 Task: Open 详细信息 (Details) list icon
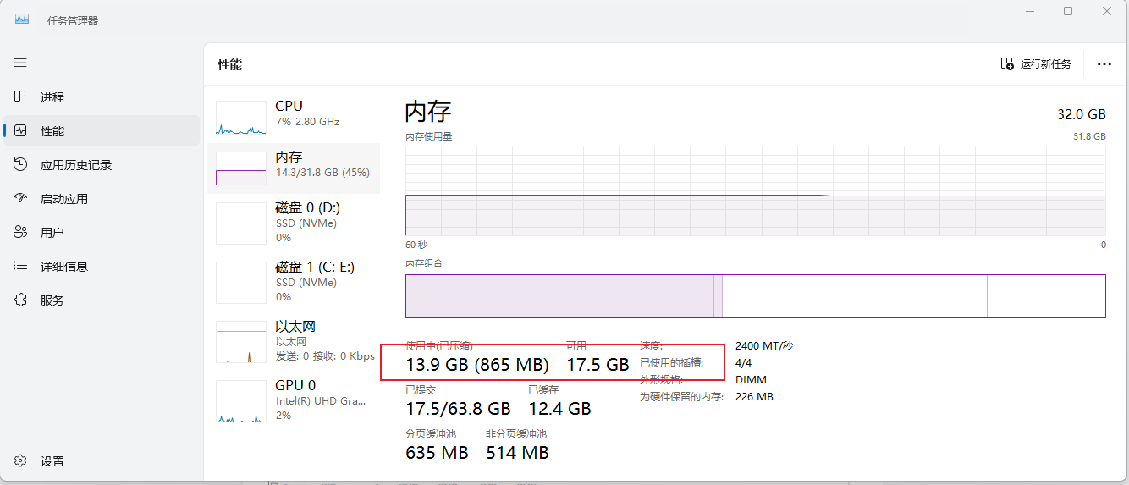20,266
